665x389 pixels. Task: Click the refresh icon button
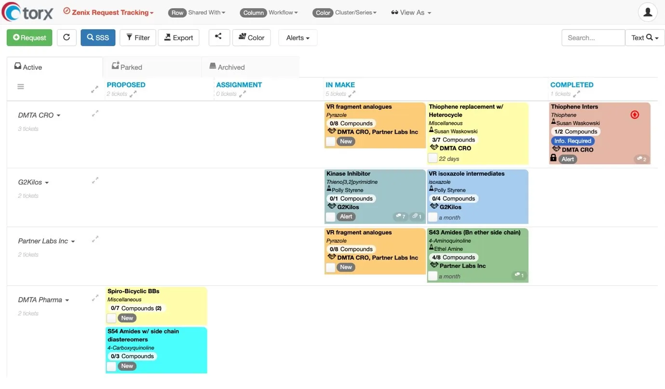click(67, 38)
